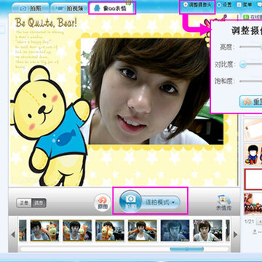This screenshot has width=262, height=262.
Task: Select thumbnail with plush covering the face
Action: click(110, 231)
